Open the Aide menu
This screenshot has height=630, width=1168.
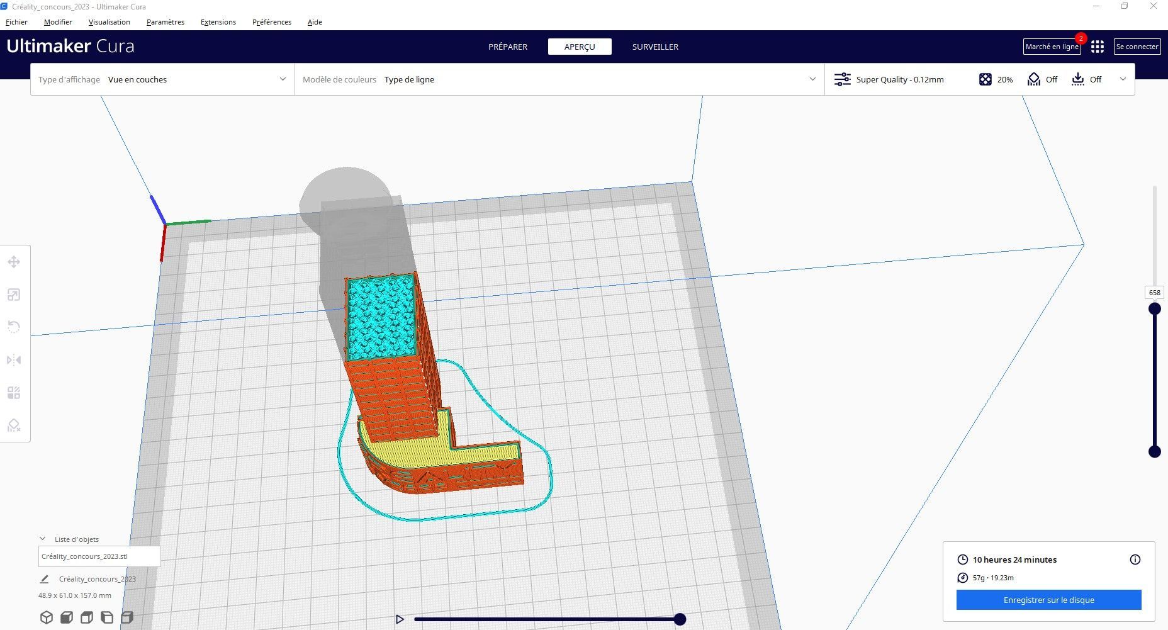point(315,22)
